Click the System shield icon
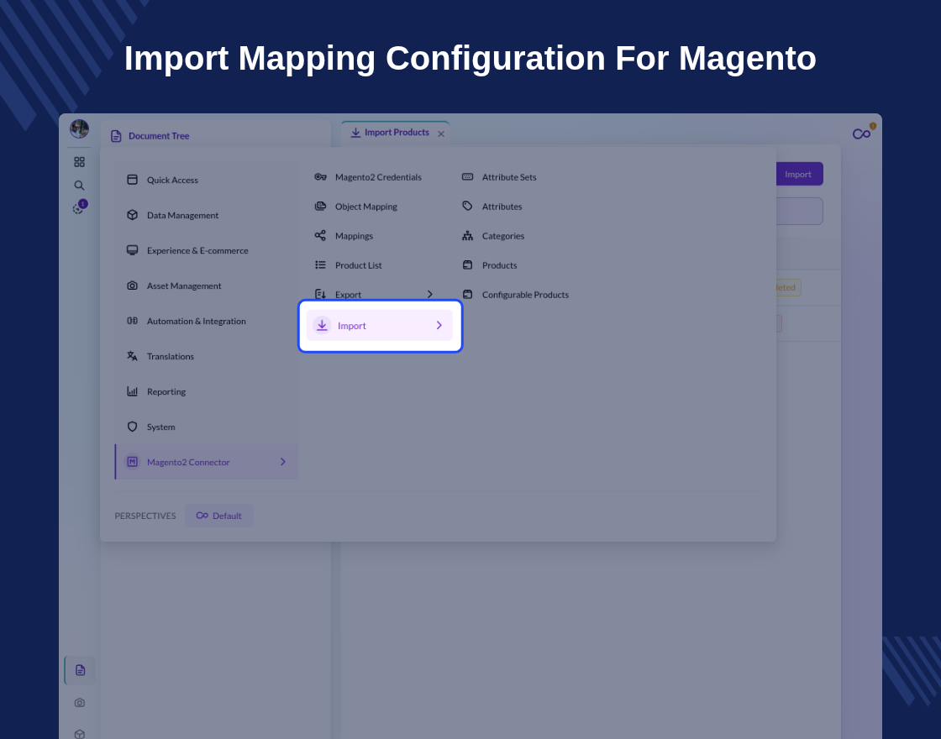Image resolution: width=941 pixels, height=739 pixels. coord(133,427)
